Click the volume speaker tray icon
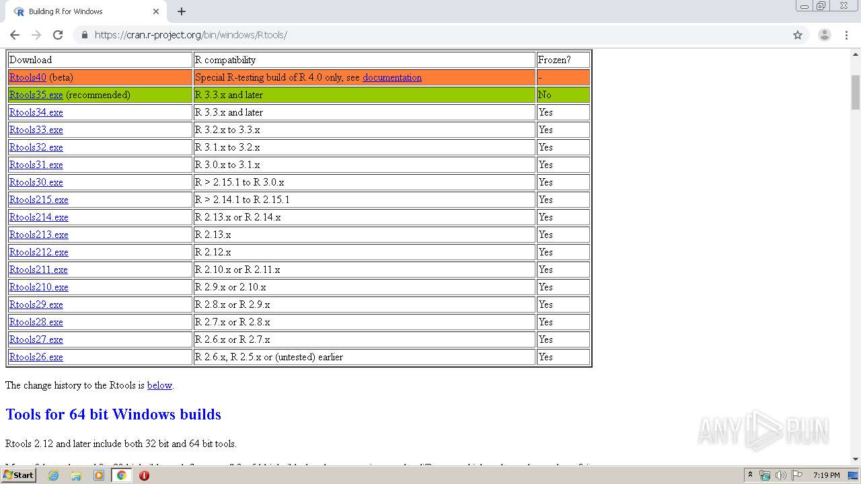The width and height of the screenshot is (861, 484). click(780, 475)
